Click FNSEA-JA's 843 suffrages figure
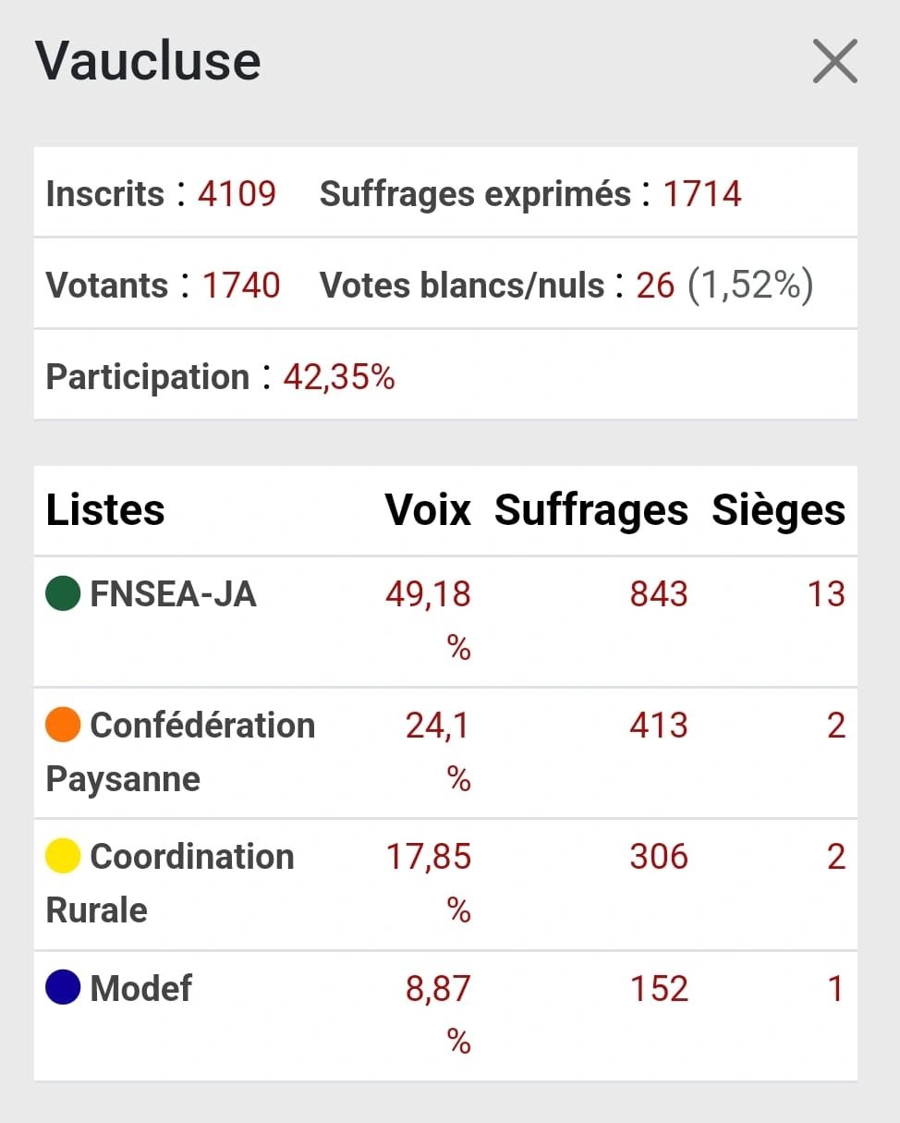900x1123 pixels. point(659,594)
